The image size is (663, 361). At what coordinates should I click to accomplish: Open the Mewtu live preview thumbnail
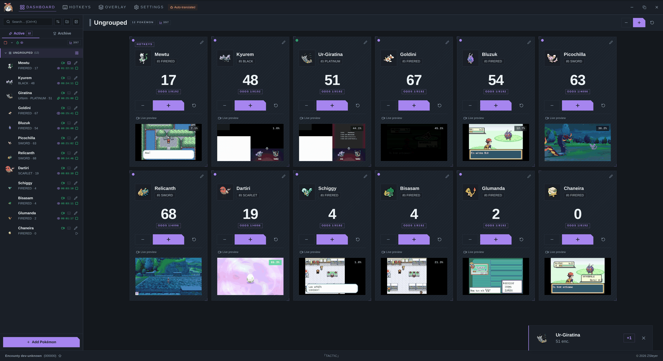click(x=168, y=142)
